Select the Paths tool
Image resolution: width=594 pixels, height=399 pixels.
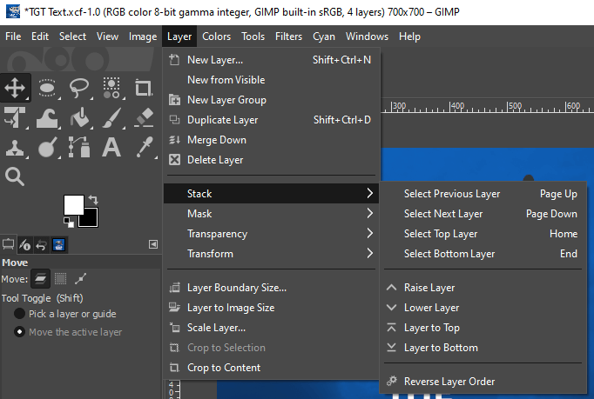[x=79, y=147]
